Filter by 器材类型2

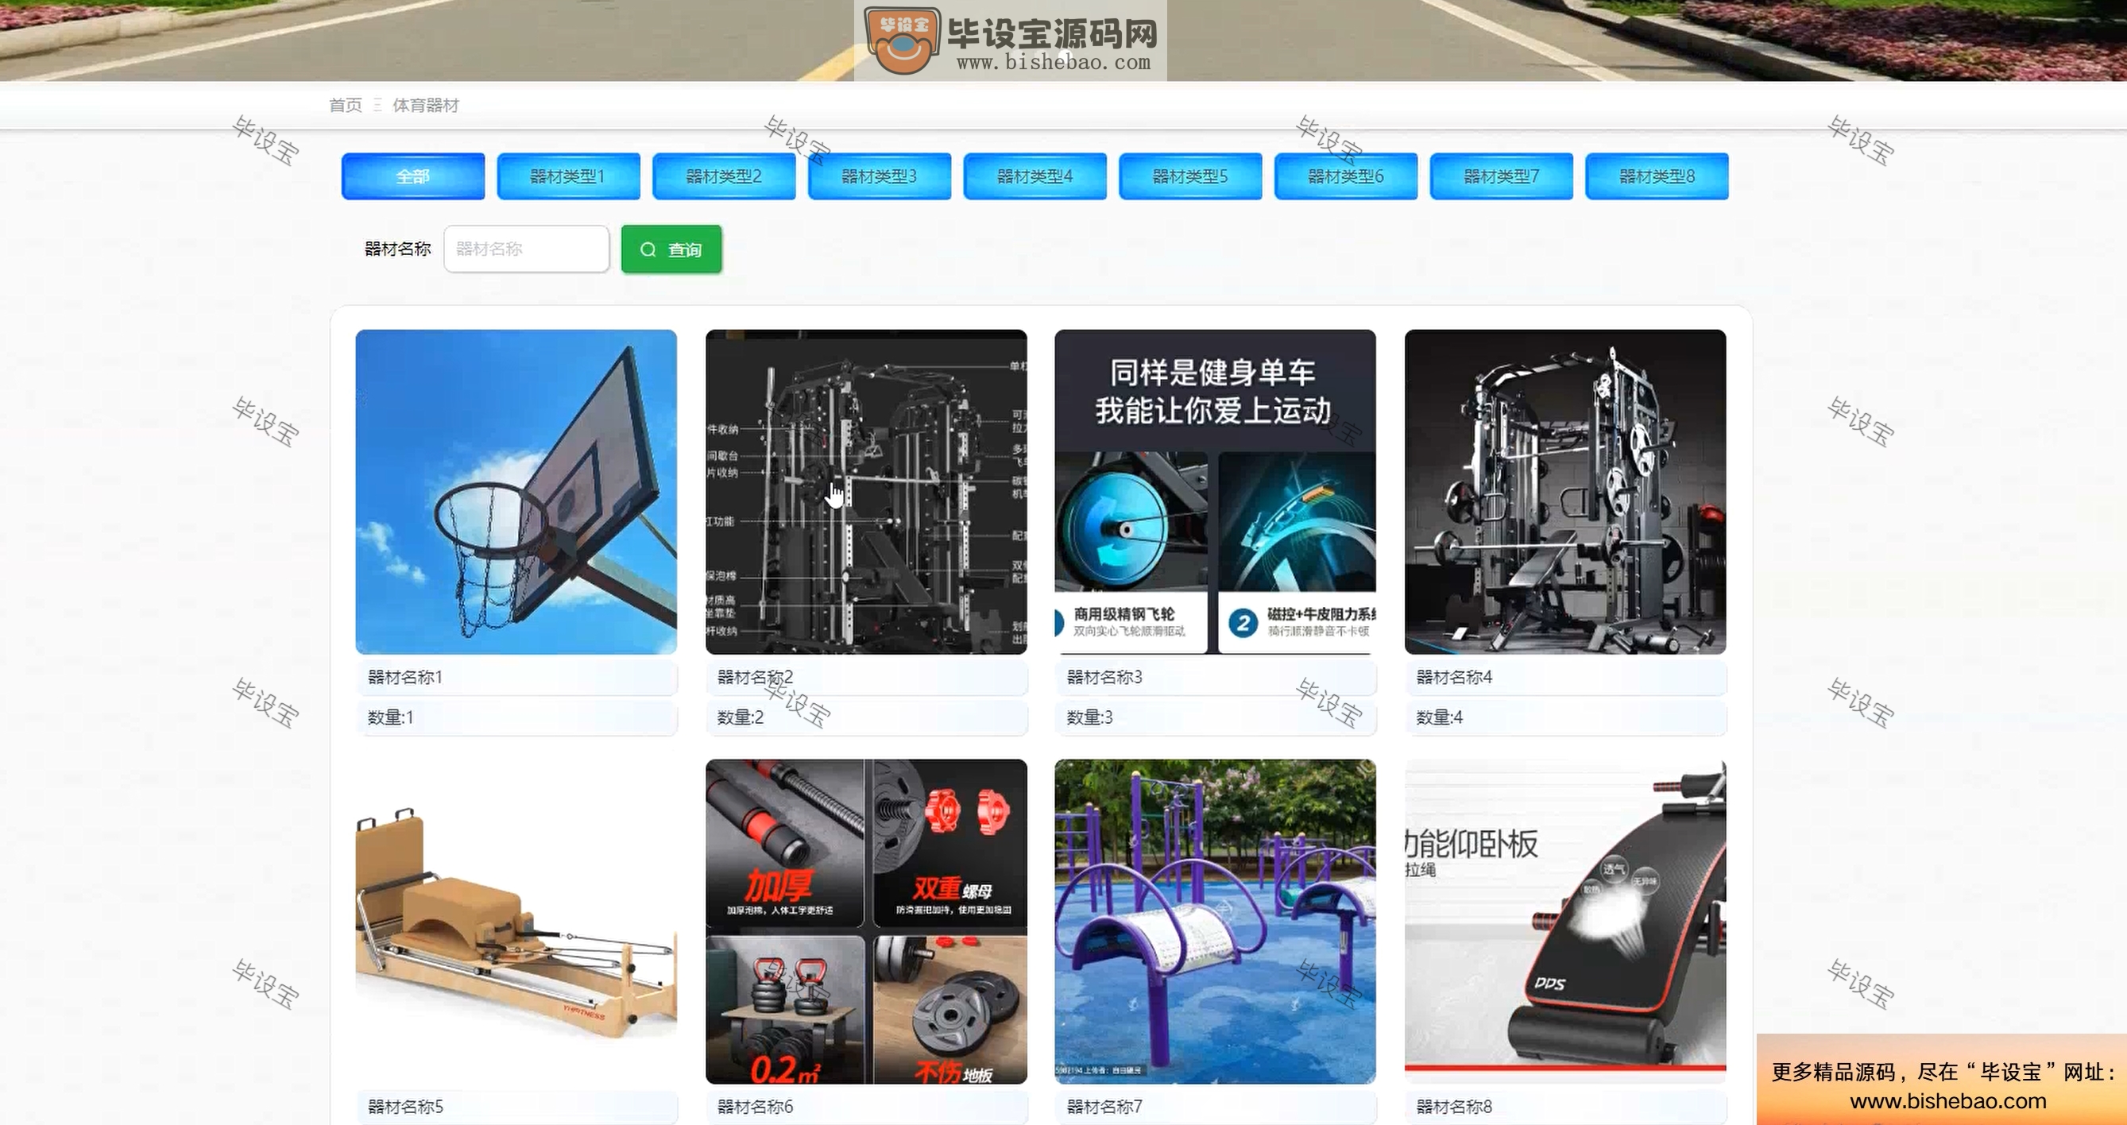(x=724, y=176)
